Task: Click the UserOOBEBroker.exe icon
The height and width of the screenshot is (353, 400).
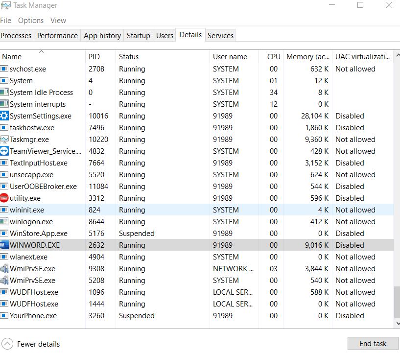Action: (x=4, y=186)
